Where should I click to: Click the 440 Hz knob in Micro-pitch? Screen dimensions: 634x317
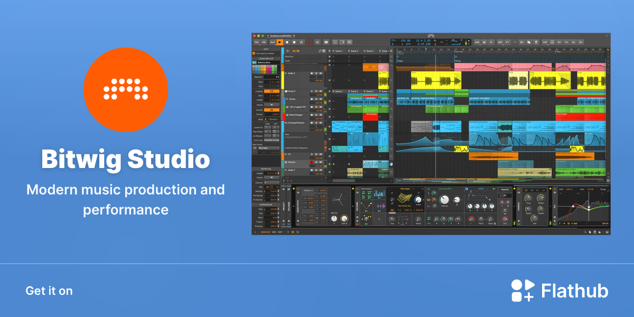pyautogui.click(x=334, y=219)
